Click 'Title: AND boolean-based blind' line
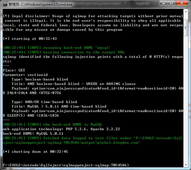 [74, 84]
